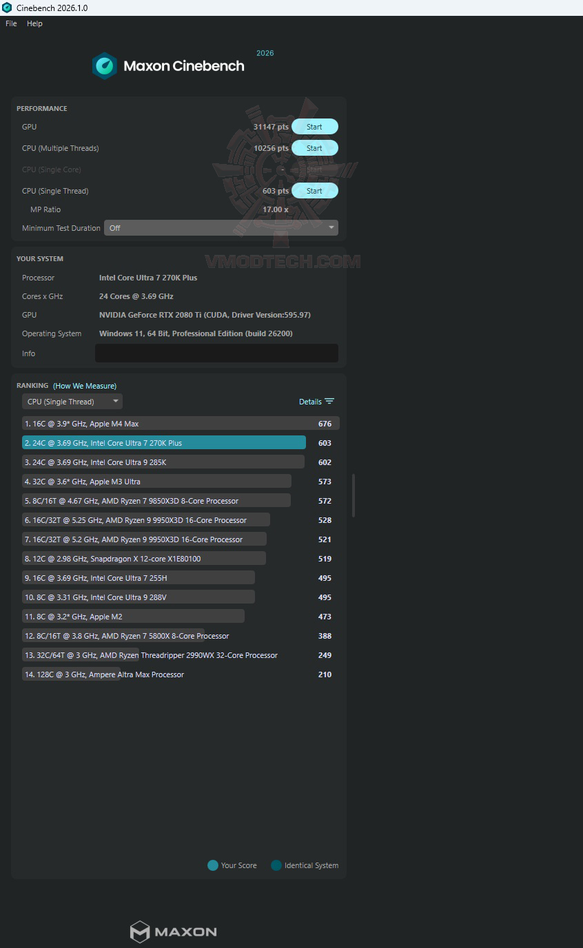Click the Maxon Cinebench logo icon
The width and height of the screenshot is (583, 948).
[x=105, y=66]
